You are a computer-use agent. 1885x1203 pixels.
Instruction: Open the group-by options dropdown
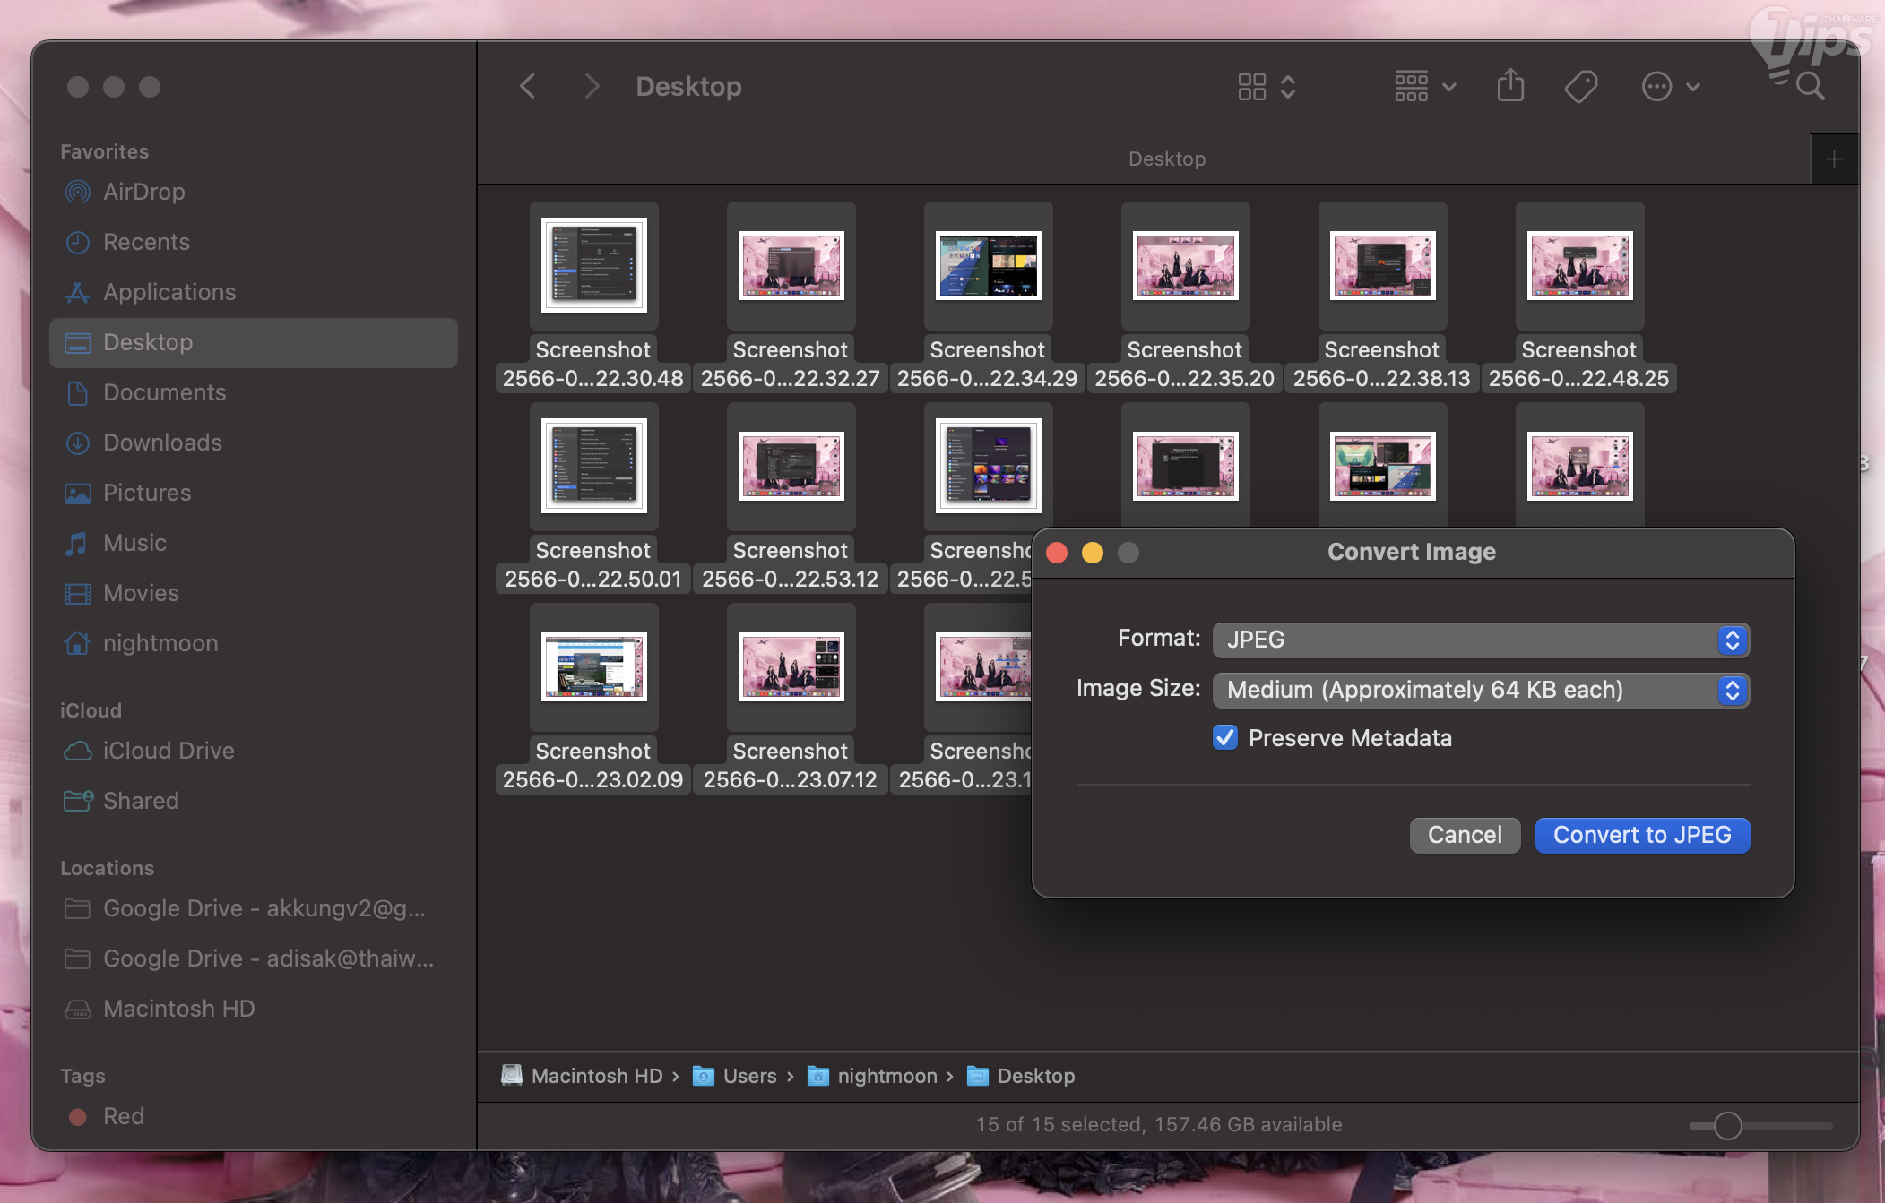1425,87
